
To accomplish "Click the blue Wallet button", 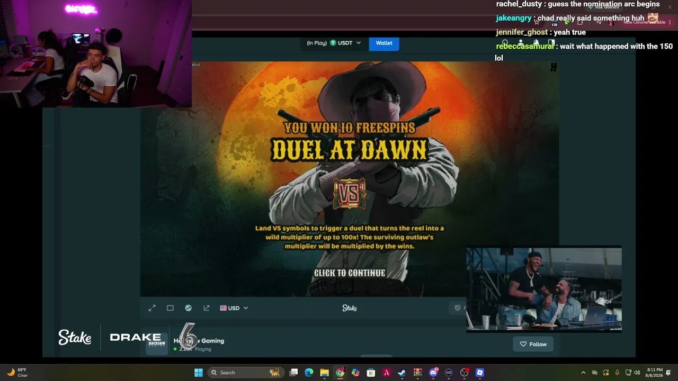I will (x=384, y=43).
